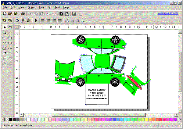Viewport: 183px width, 129px height.
Task: Toggle the dotted grid display icon
Action: 80,14
